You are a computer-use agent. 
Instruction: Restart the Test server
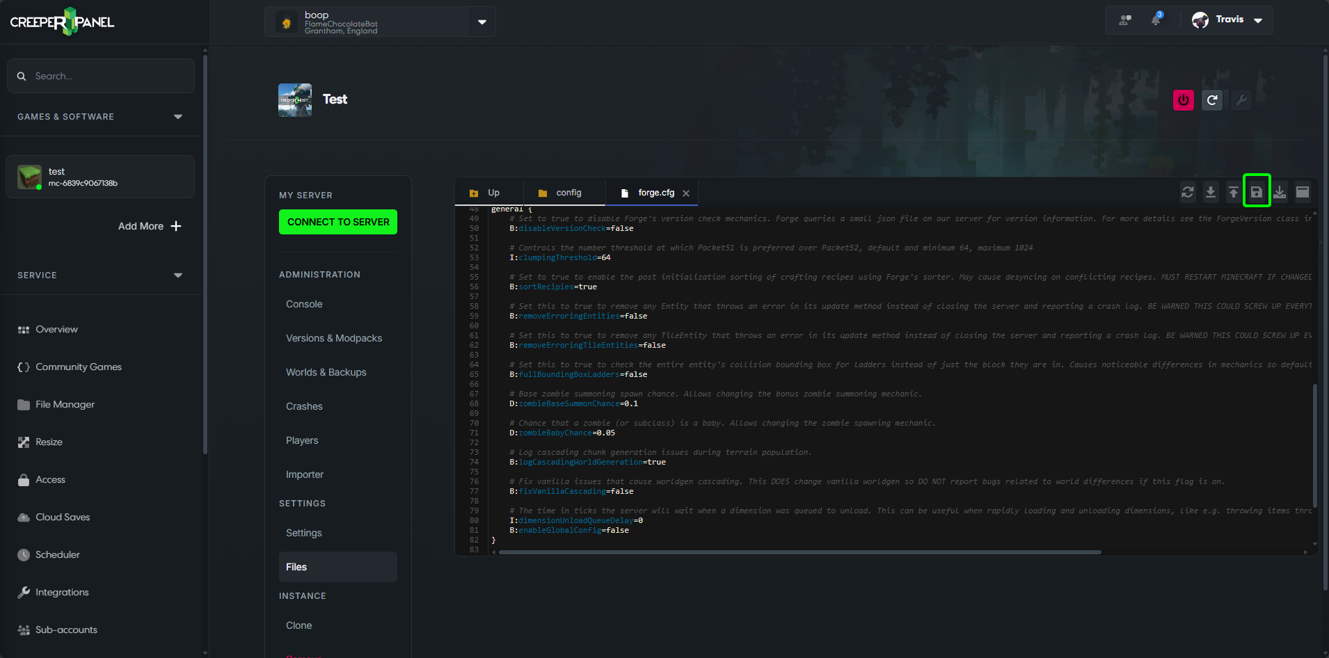[1212, 99]
